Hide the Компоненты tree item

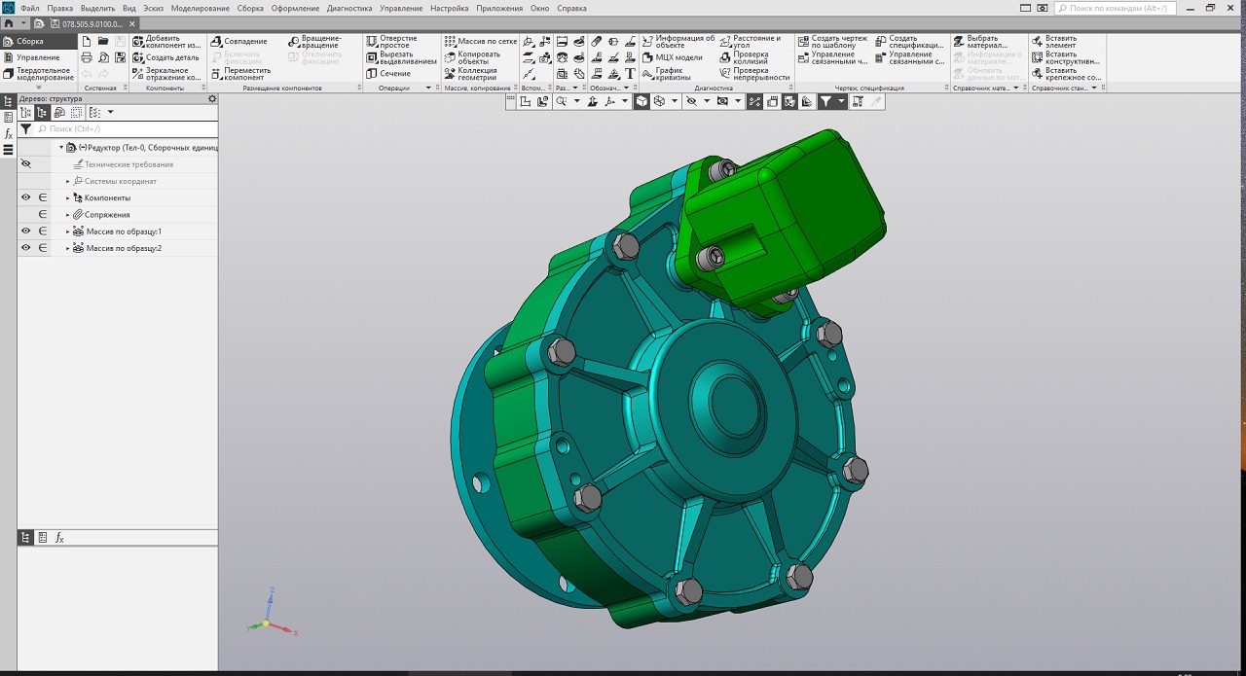point(26,197)
